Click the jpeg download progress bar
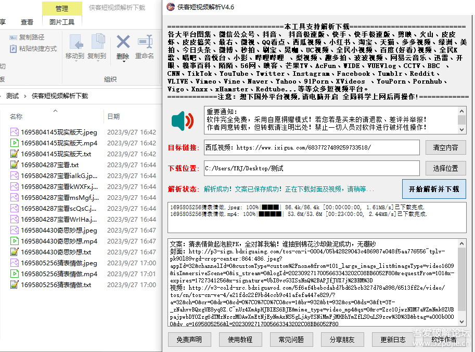Image resolution: width=475 pixels, height=352 pixels. [270, 208]
